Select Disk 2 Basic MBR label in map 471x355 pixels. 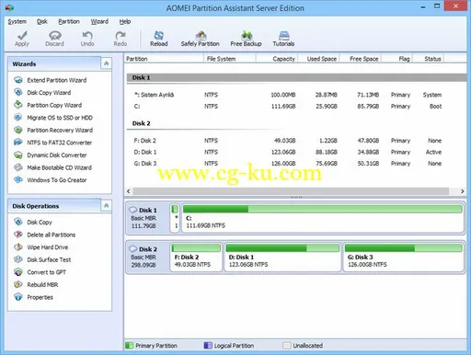[x=148, y=258]
